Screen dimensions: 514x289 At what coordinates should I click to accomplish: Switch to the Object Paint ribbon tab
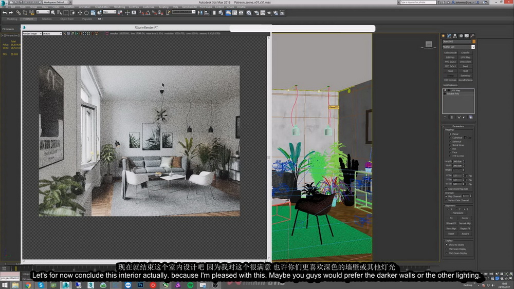click(67, 19)
